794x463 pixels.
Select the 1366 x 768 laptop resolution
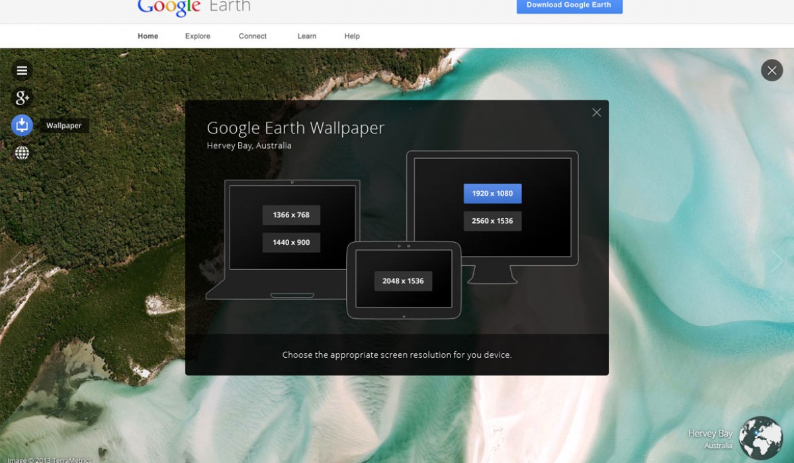(291, 215)
